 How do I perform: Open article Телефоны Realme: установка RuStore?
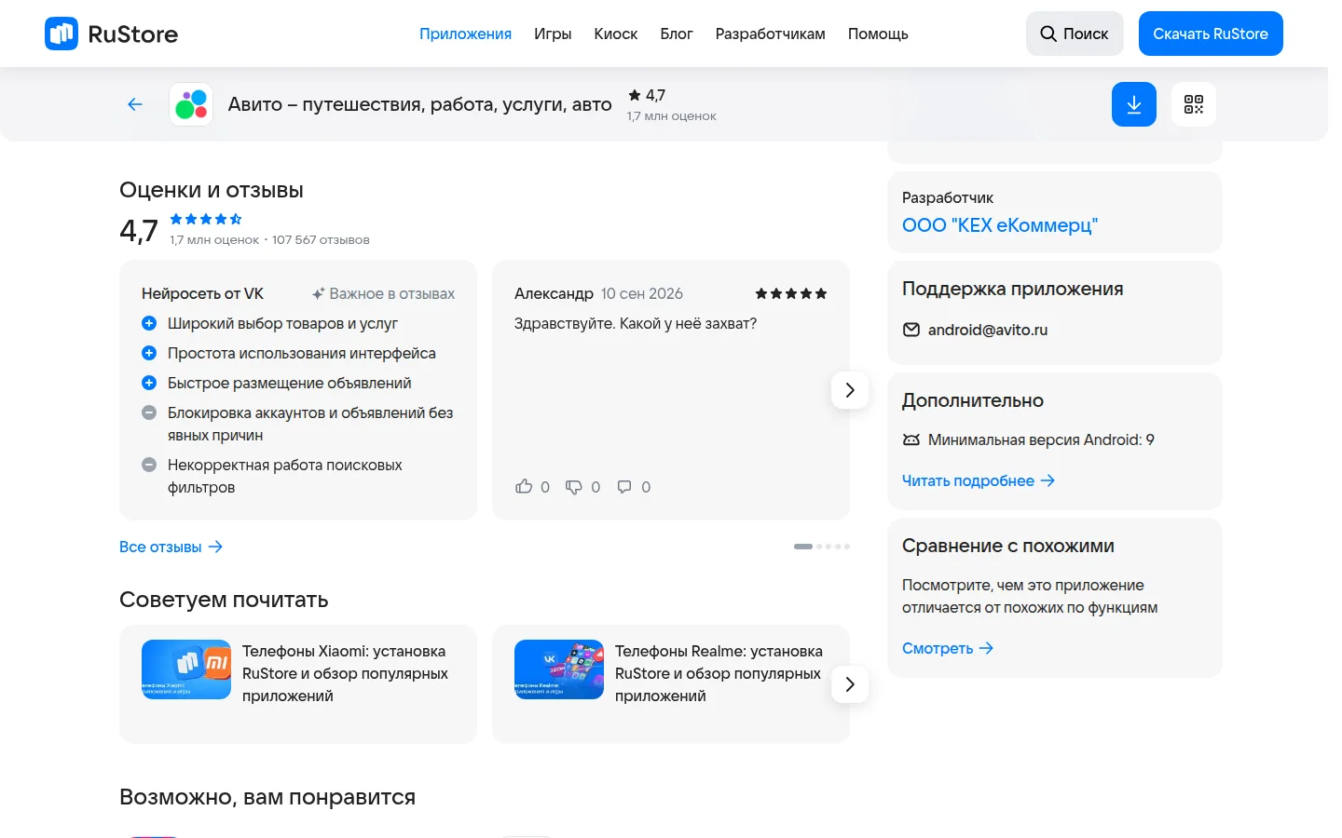coord(719,673)
